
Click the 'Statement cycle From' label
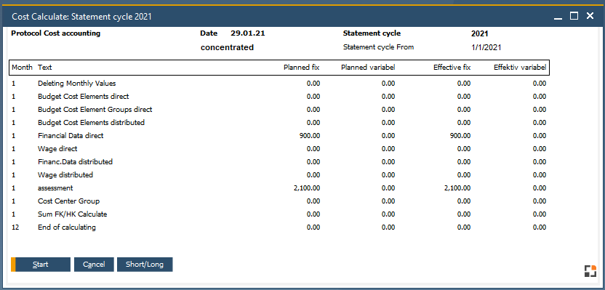pos(379,47)
